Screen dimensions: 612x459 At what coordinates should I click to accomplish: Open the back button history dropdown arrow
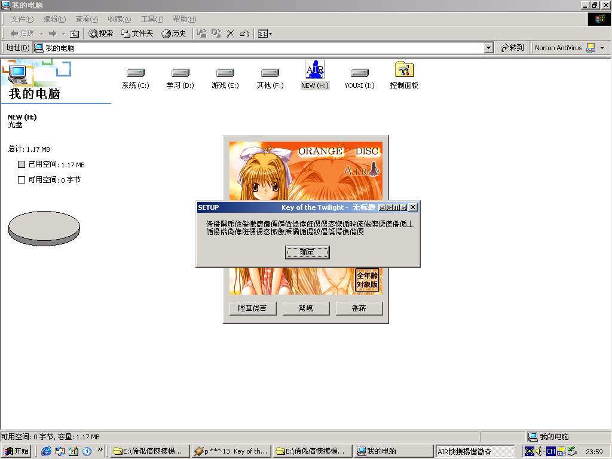pos(41,34)
